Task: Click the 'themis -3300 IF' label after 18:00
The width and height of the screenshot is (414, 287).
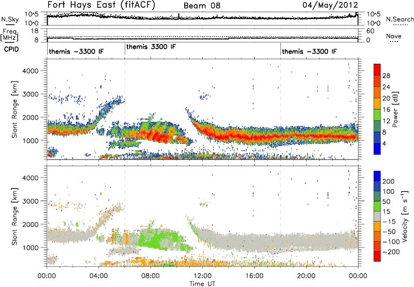Action: (x=309, y=51)
